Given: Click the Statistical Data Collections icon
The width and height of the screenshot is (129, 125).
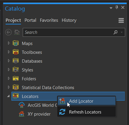Looking at the screenshot, I should [x=16, y=87].
